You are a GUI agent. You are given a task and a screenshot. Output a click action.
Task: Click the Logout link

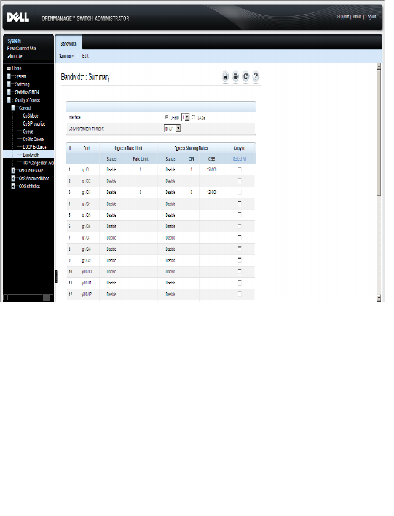371,17
